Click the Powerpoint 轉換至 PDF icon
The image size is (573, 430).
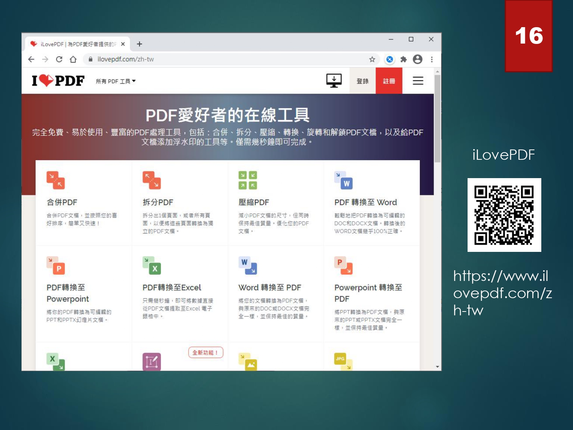(343, 266)
